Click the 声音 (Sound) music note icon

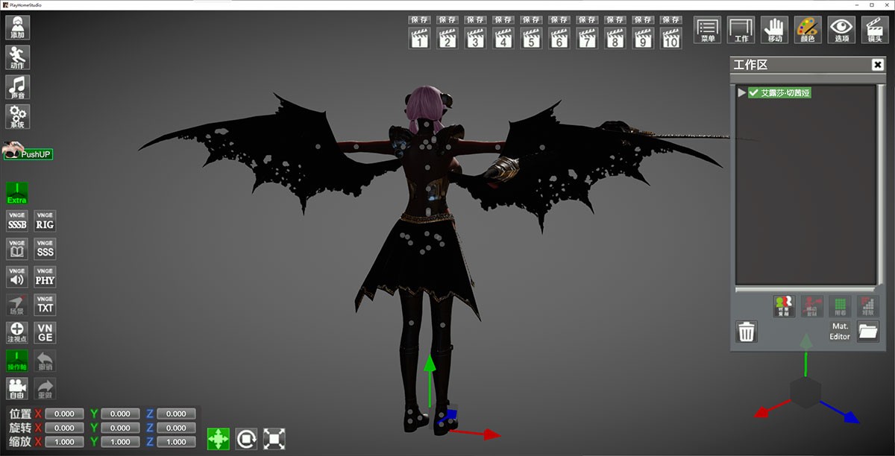18,87
